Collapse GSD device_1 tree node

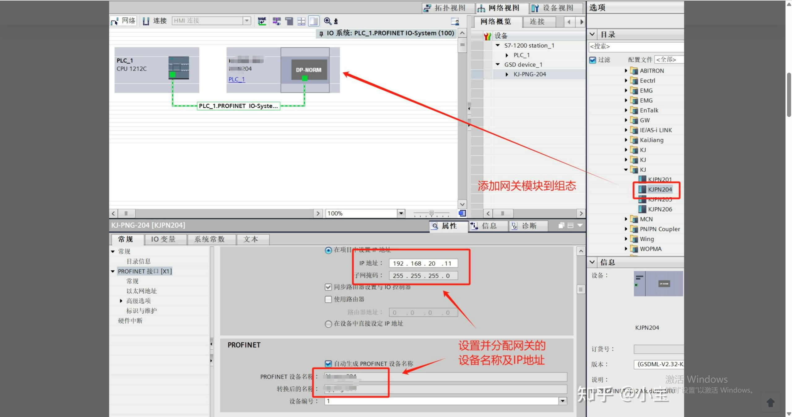498,65
